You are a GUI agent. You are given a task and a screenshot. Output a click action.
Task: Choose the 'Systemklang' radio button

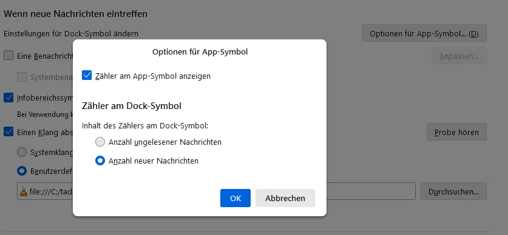click(22, 152)
